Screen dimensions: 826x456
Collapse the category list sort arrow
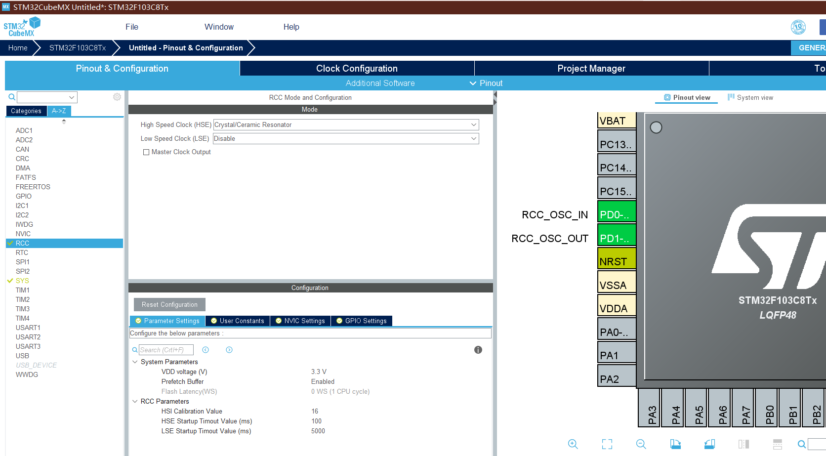coord(64,122)
